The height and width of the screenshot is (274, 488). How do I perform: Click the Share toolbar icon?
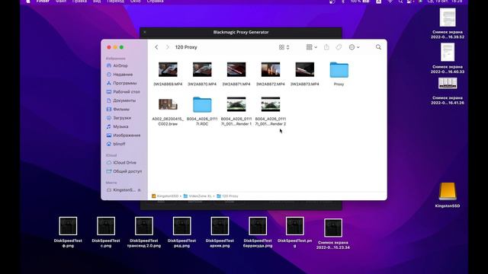tap(326, 47)
